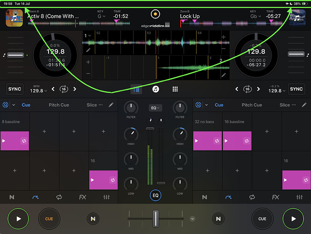Toggle left Neural Mix button by crossfader

93,219
